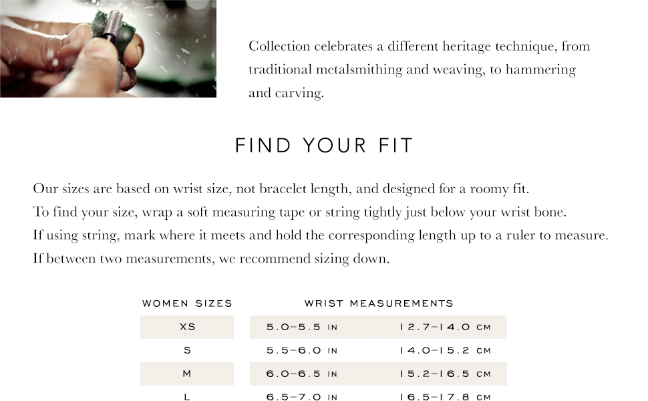Screen dimensions: 648x401
Task: Click the 6.0–6.5 IN measurement
Action: coord(302,374)
